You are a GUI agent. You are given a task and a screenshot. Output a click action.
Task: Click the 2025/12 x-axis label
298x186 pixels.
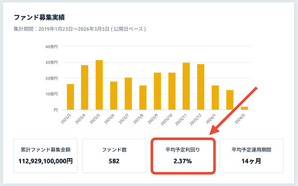[x=196, y=119]
